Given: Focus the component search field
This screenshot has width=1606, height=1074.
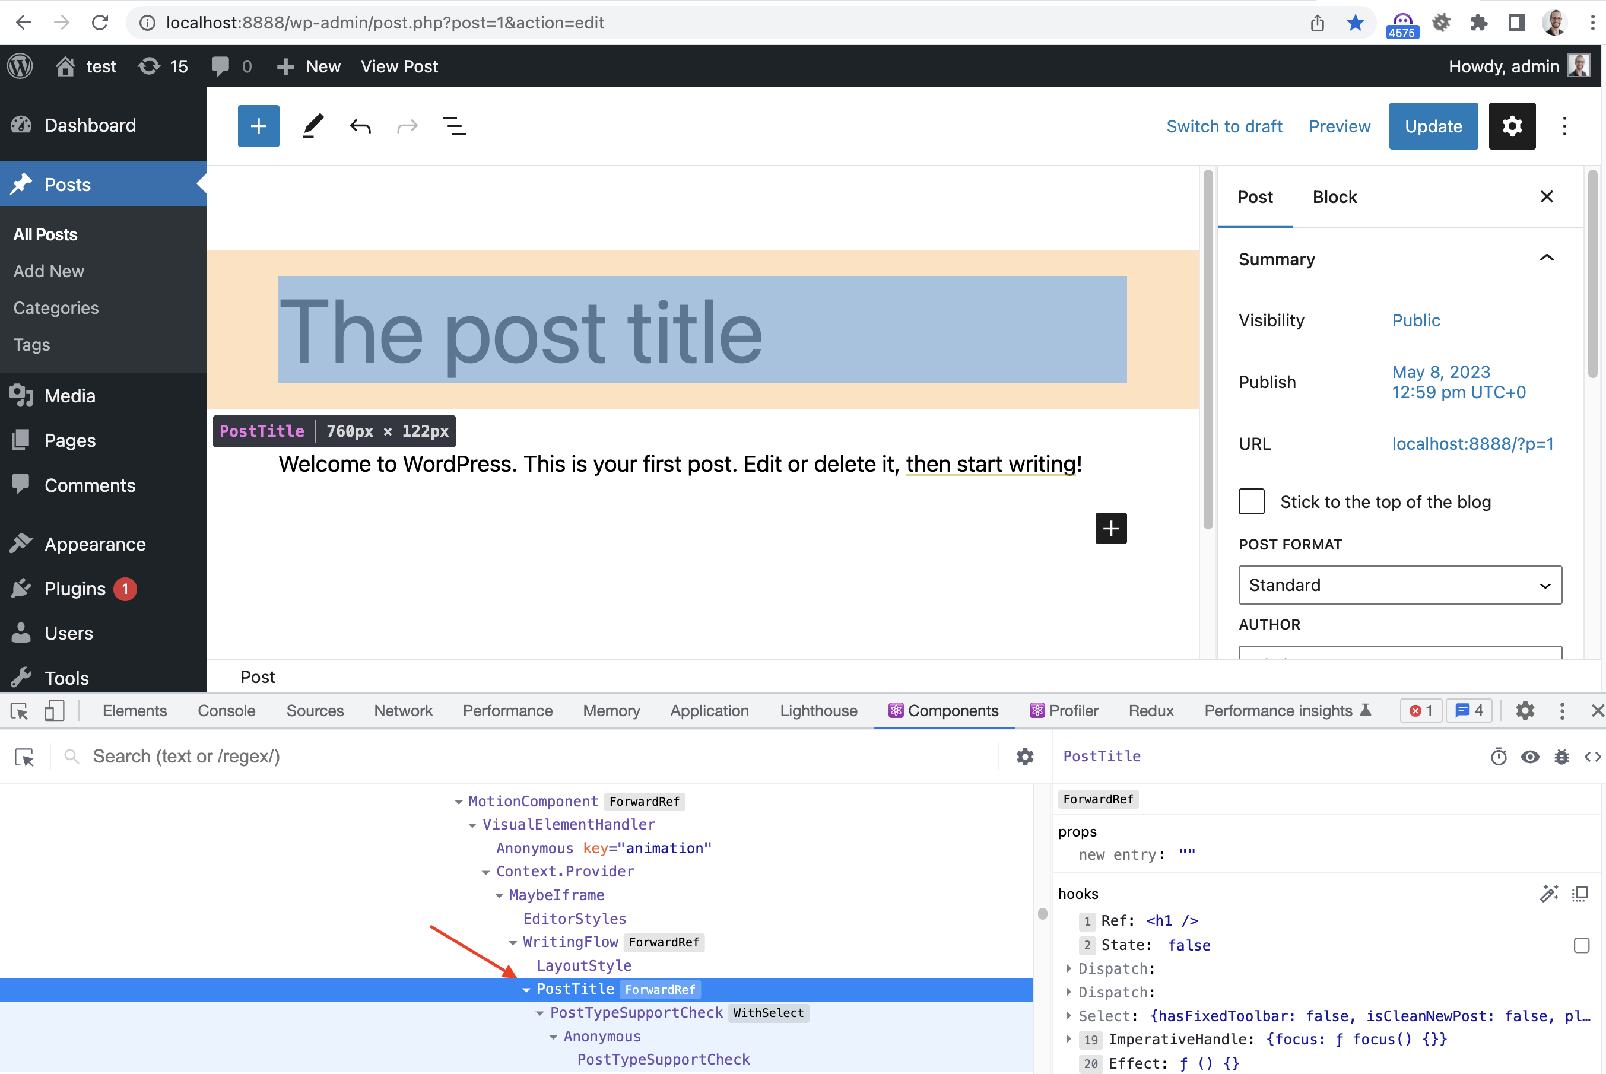Looking at the screenshot, I should tap(528, 757).
